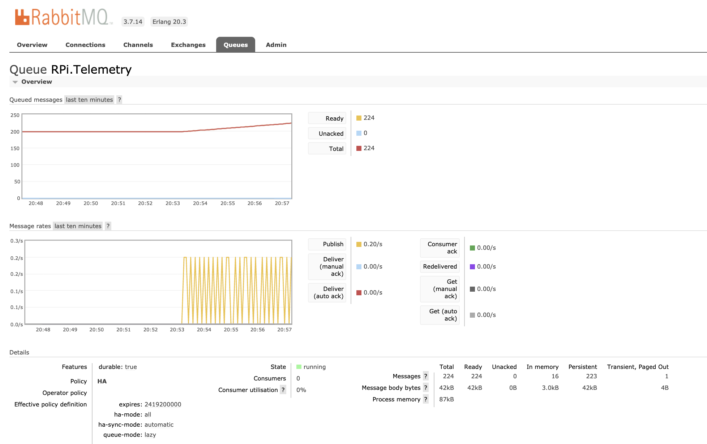Change Queued messages time range 'last ten minutes'
This screenshot has width=707, height=444.
tap(89, 100)
